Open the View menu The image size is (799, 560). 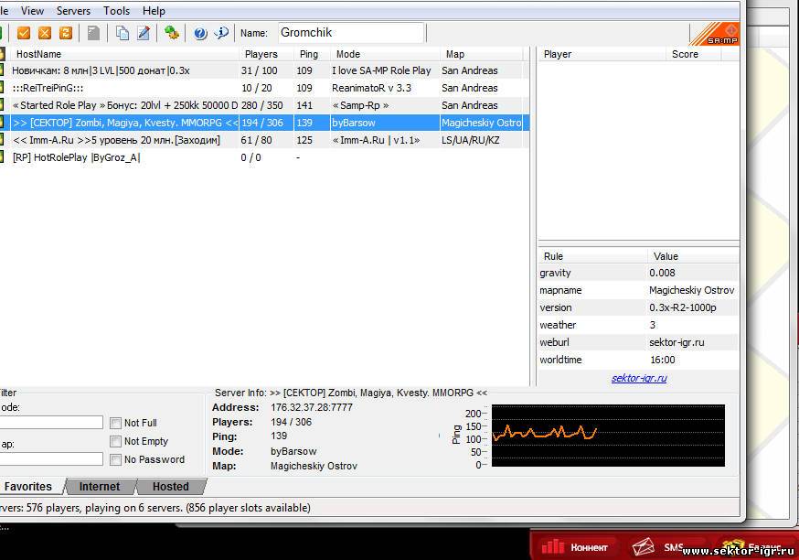pos(32,11)
